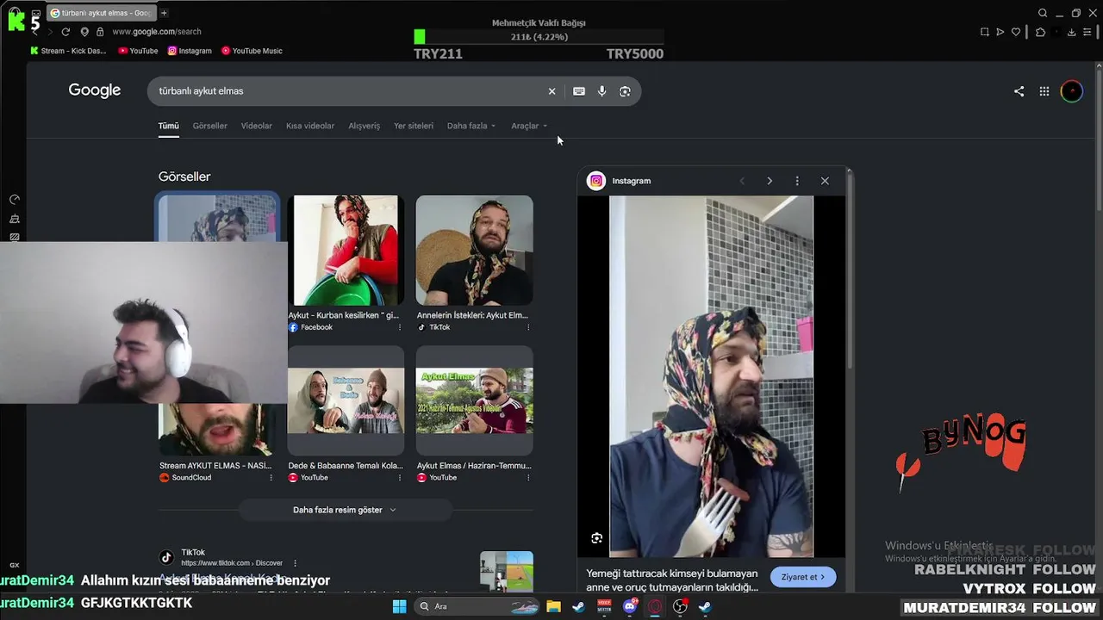Image resolution: width=1103 pixels, height=620 pixels.
Task: Open Windows Start menu
Action: coord(399,606)
